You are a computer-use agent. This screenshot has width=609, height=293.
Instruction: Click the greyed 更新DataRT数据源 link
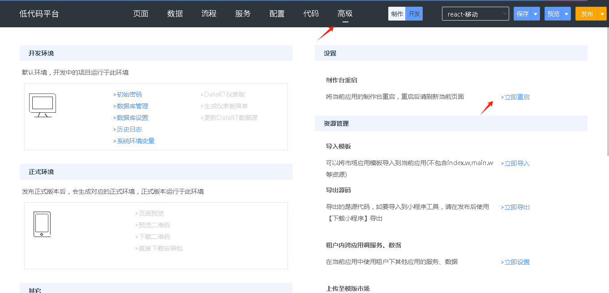[x=229, y=118]
